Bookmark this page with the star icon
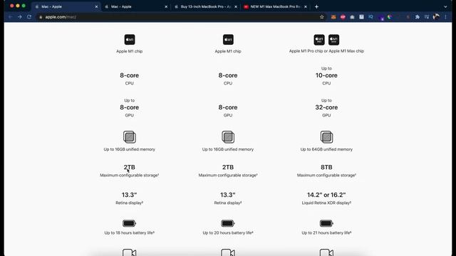Image resolution: width=456 pixels, height=256 pixels. point(321,17)
